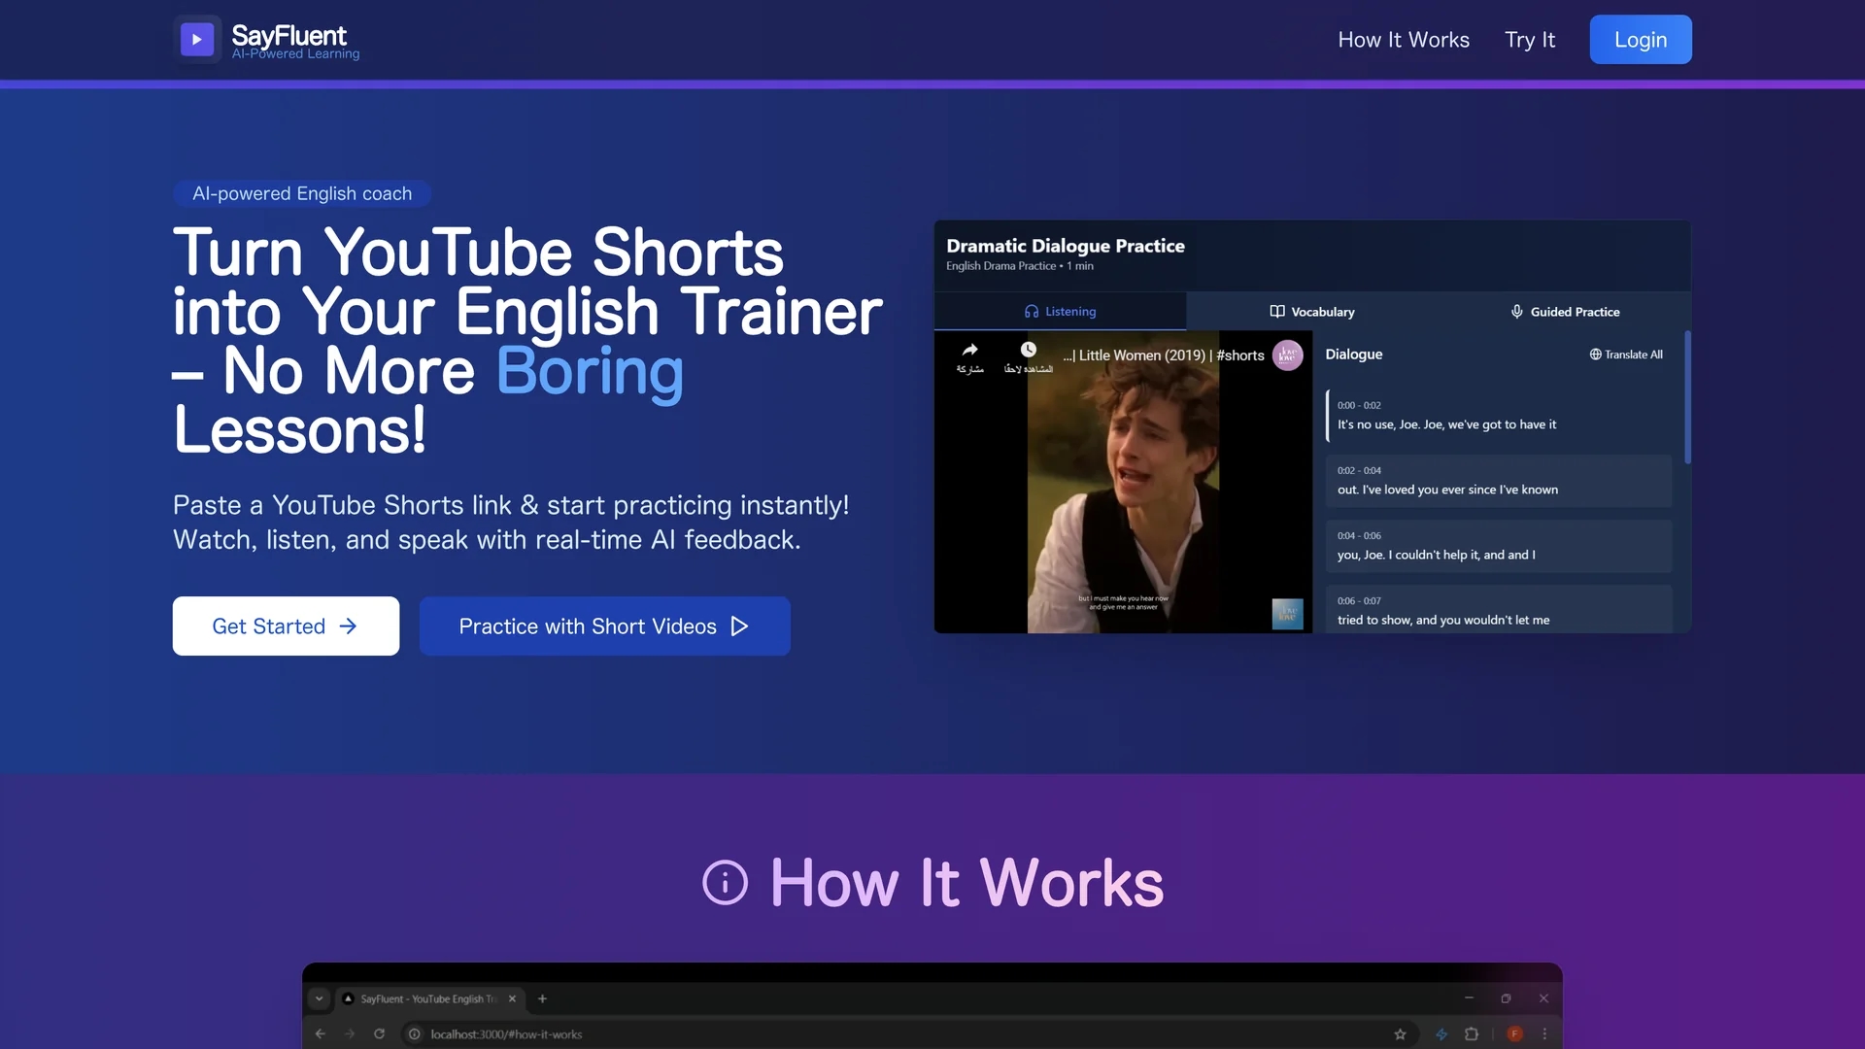Click the AI-Powered Learning tagline text
Image resolution: width=1865 pixels, height=1049 pixels.
295,54
